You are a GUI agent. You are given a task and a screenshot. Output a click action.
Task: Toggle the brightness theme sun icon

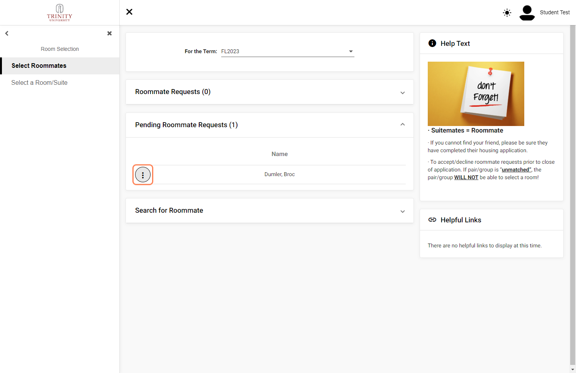(x=507, y=13)
